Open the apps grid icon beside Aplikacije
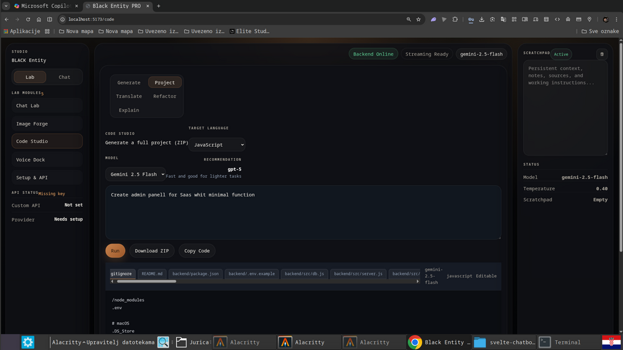 47,31
